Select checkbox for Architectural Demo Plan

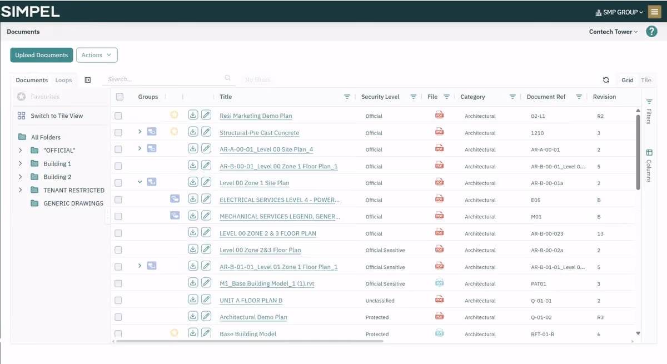click(118, 317)
